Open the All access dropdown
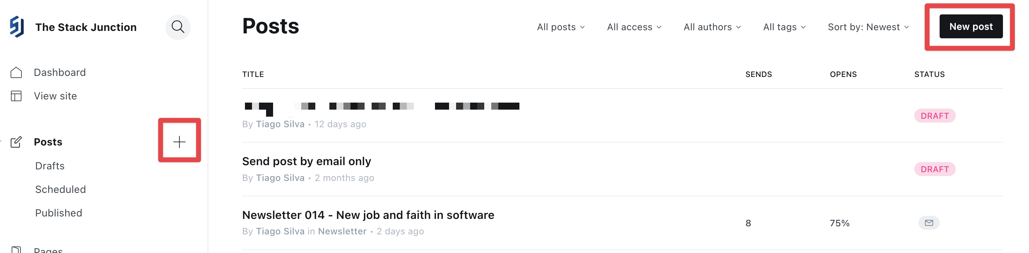Image resolution: width=1029 pixels, height=253 pixels. click(x=634, y=27)
